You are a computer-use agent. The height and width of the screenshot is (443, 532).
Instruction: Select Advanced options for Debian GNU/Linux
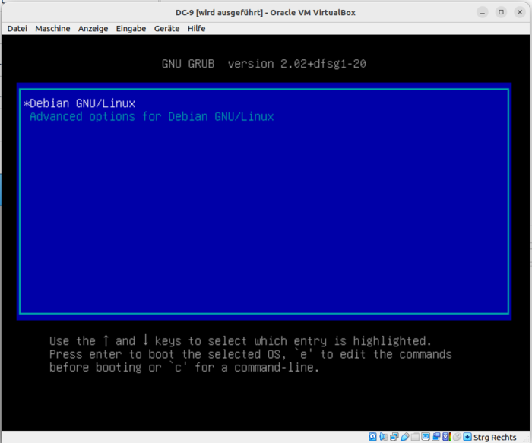(151, 117)
